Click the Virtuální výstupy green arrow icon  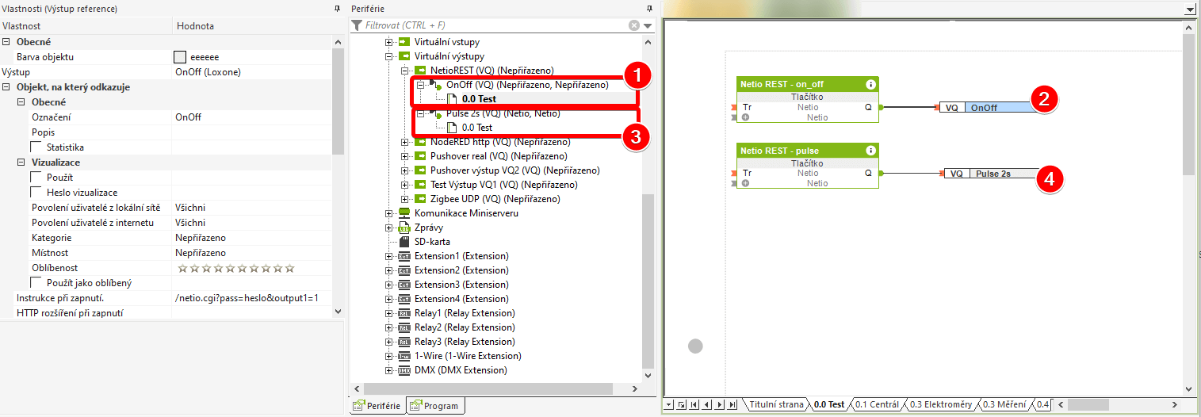click(x=404, y=56)
